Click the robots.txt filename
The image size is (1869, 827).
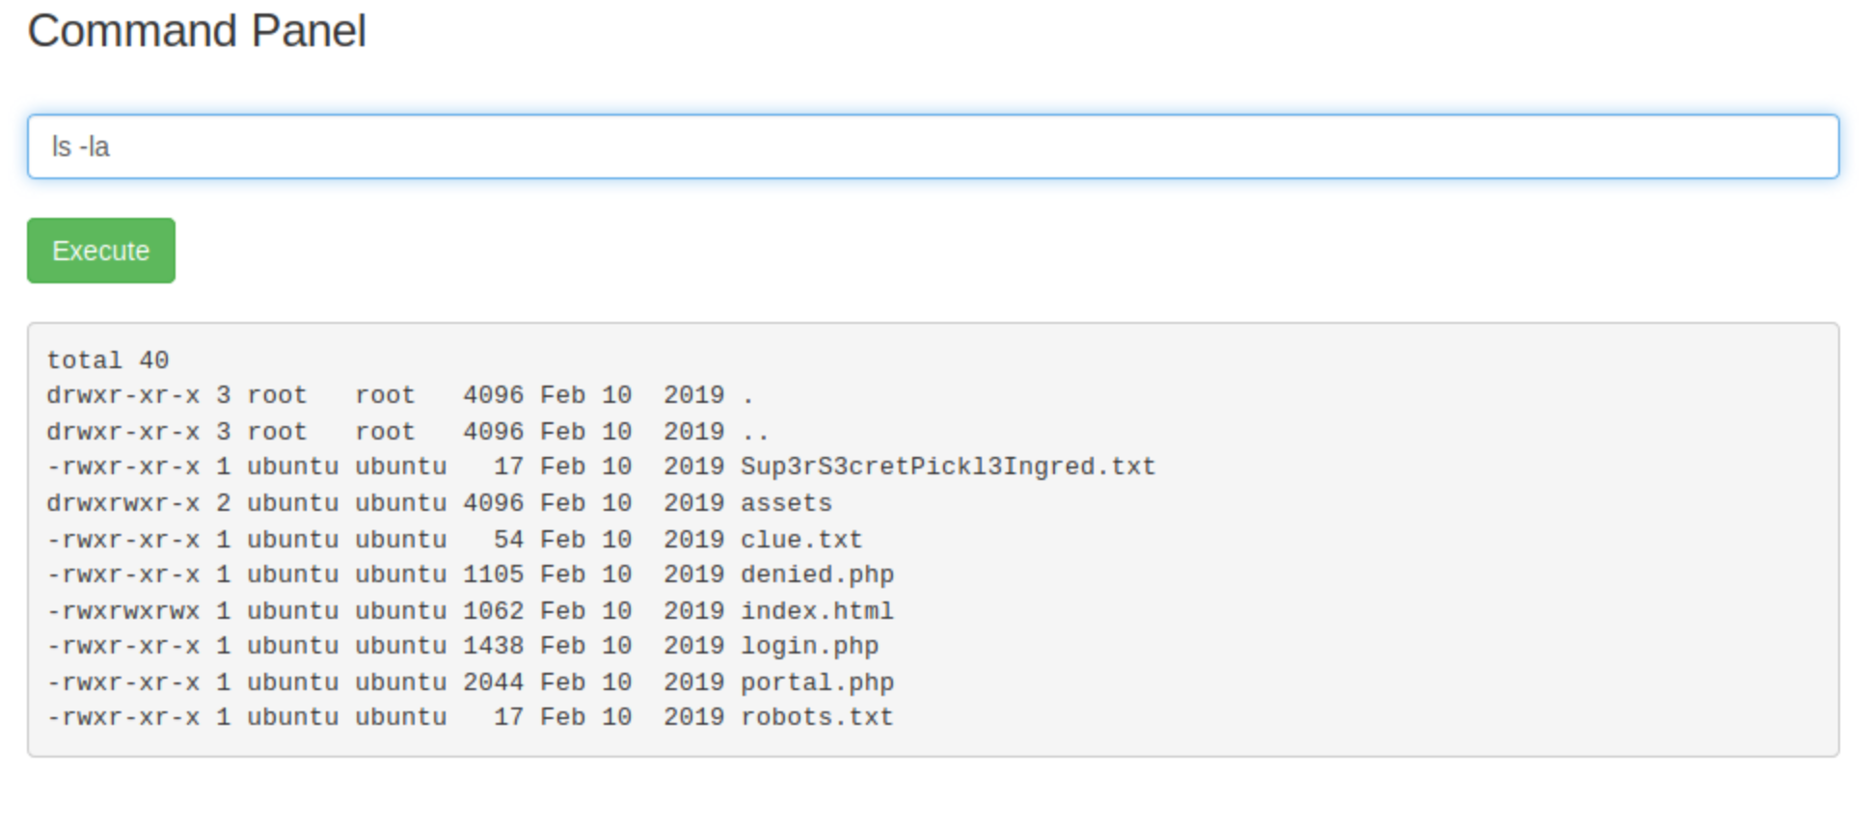click(x=817, y=717)
